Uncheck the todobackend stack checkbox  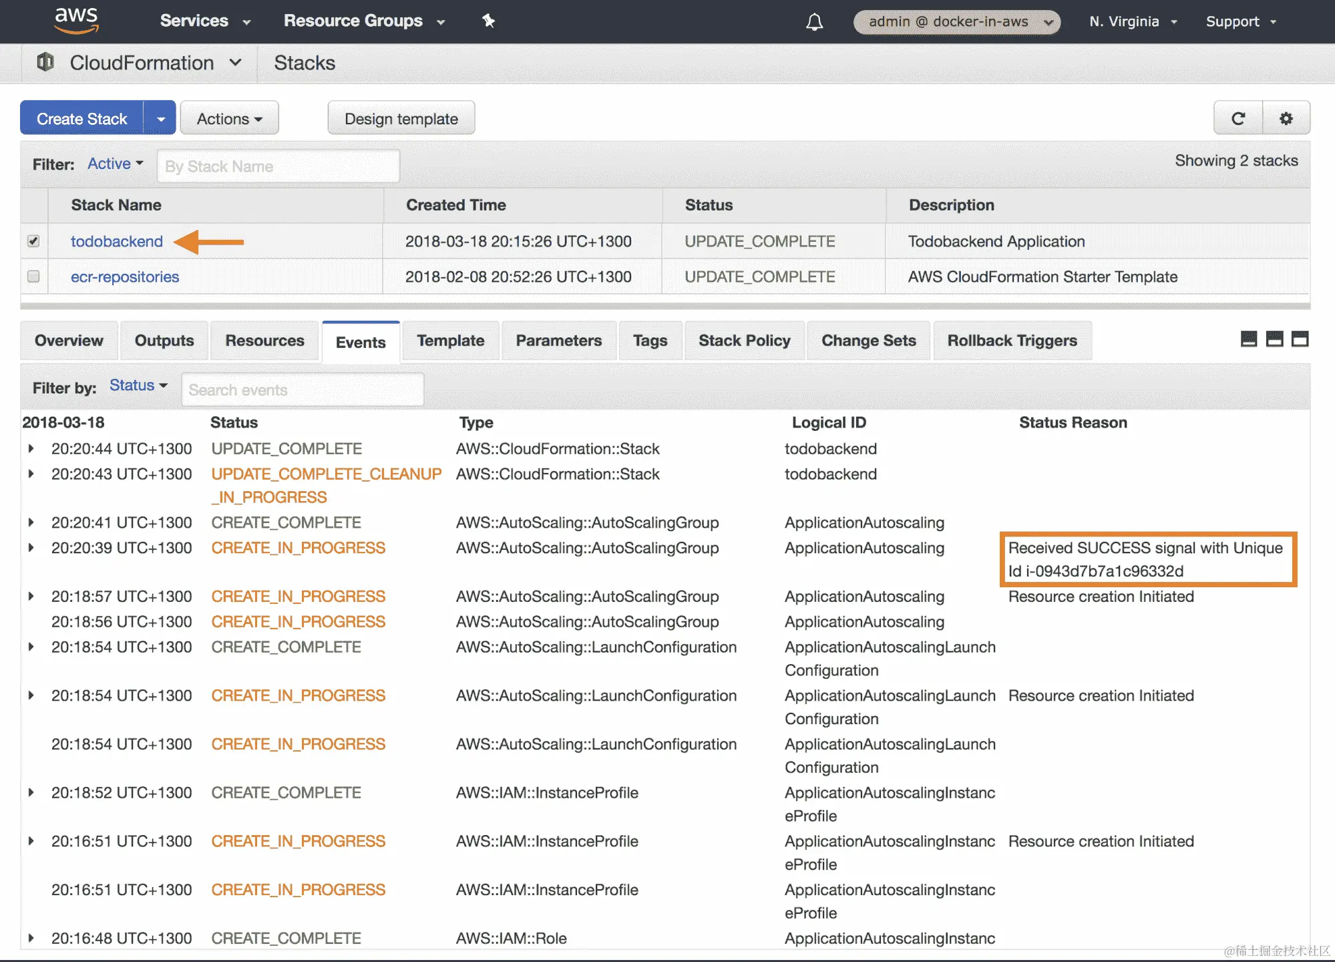coord(33,241)
